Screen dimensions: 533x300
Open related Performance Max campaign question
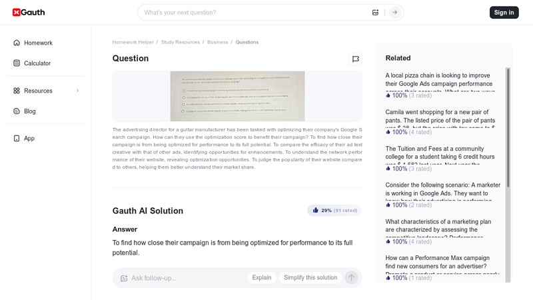pos(443,264)
